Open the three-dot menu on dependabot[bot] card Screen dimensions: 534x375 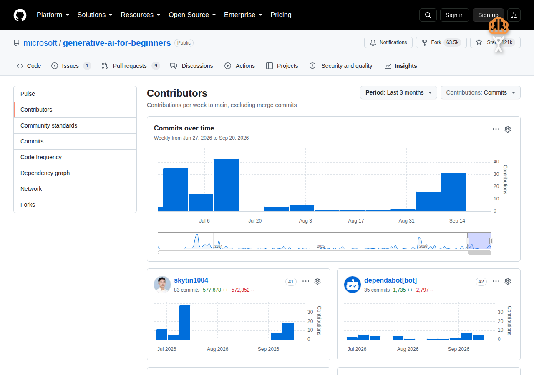tap(496, 281)
